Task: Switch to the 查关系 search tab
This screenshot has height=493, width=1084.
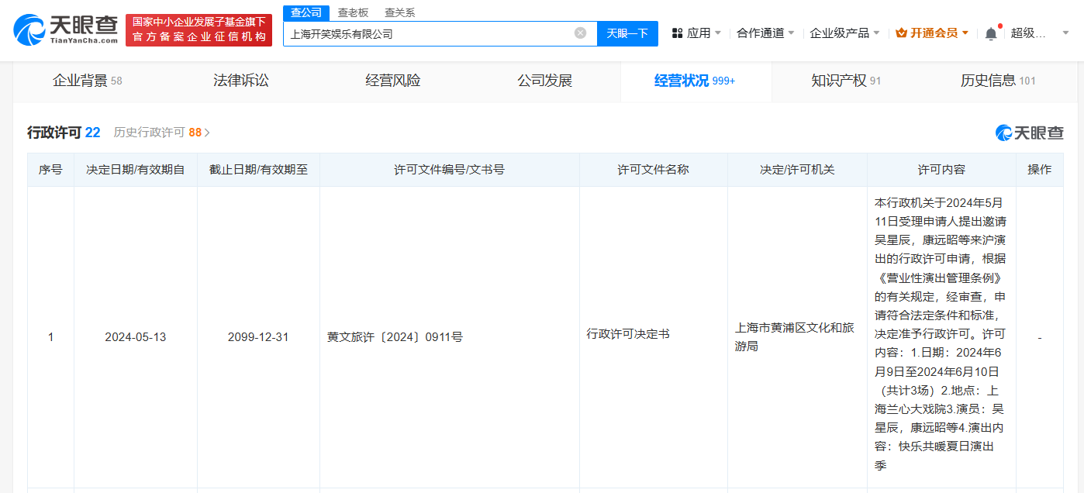Action: click(x=399, y=12)
